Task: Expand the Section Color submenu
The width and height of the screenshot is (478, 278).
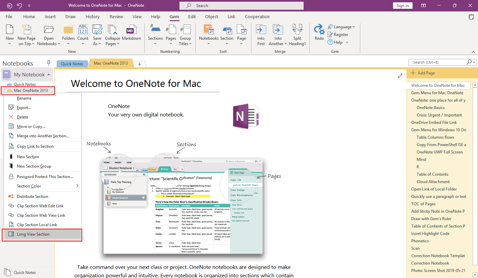Action: pyautogui.click(x=77, y=186)
